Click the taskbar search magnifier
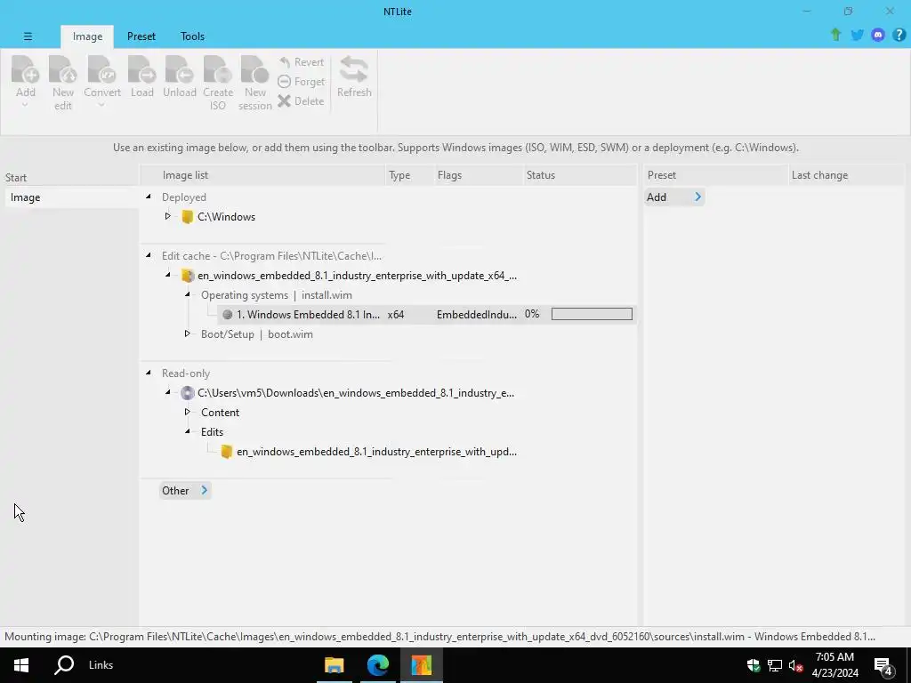This screenshot has width=911, height=683. 64,665
